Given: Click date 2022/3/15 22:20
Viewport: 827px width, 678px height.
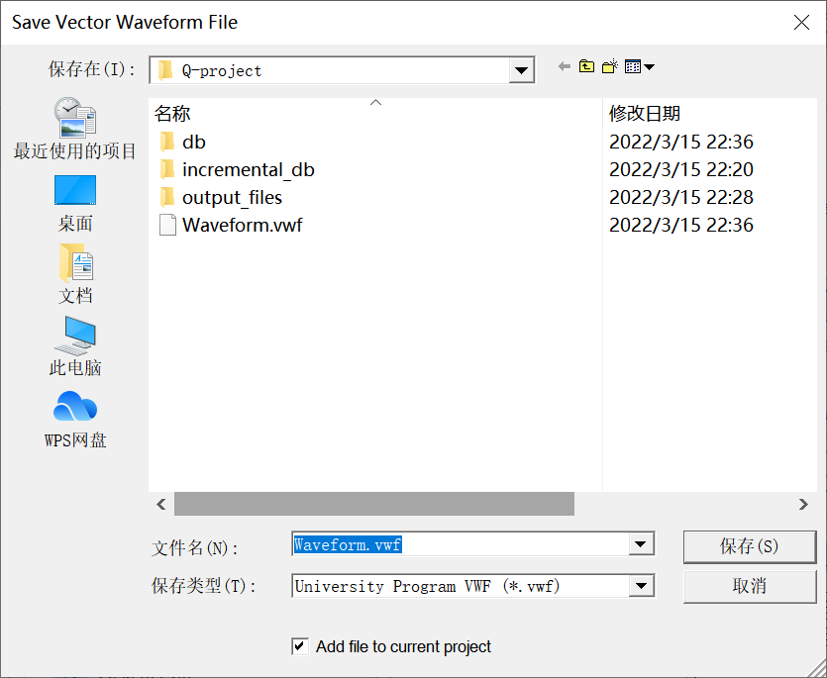Looking at the screenshot, I should point(680,170).
